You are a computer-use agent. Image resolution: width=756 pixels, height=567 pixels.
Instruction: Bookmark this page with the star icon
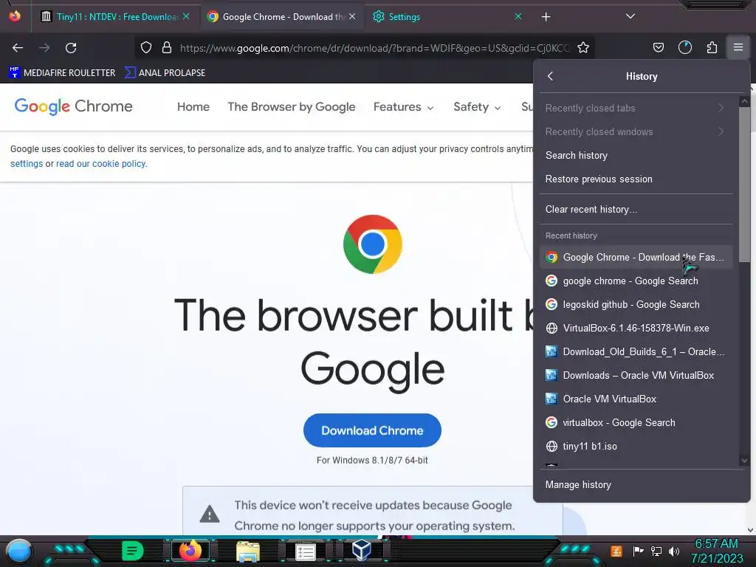click(583, 47)
